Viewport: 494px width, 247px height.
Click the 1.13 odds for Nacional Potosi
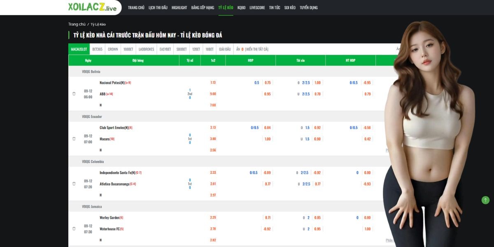click(x=213, y=83)
